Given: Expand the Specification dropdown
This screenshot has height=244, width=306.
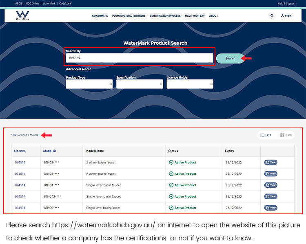Looking at the screenshot, I should (140, 84).
